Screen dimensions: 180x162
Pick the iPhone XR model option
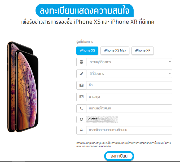[x=143, y=50]
